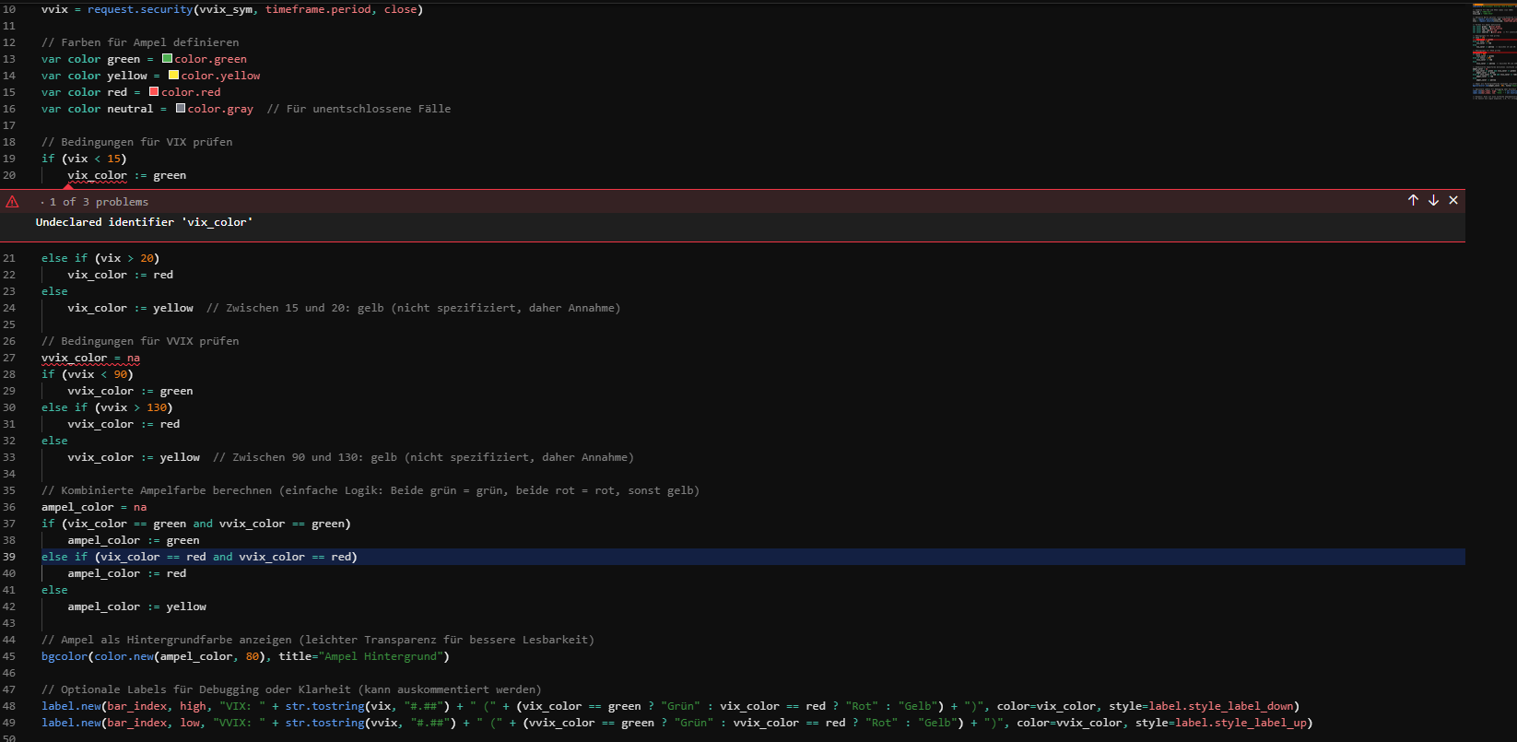
Task: Click underlined 'vvix_color = na' on line 27
Action: click(x=90, y=358)
